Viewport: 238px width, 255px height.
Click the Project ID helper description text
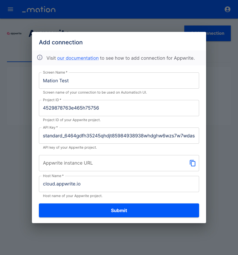coord(72,120)
